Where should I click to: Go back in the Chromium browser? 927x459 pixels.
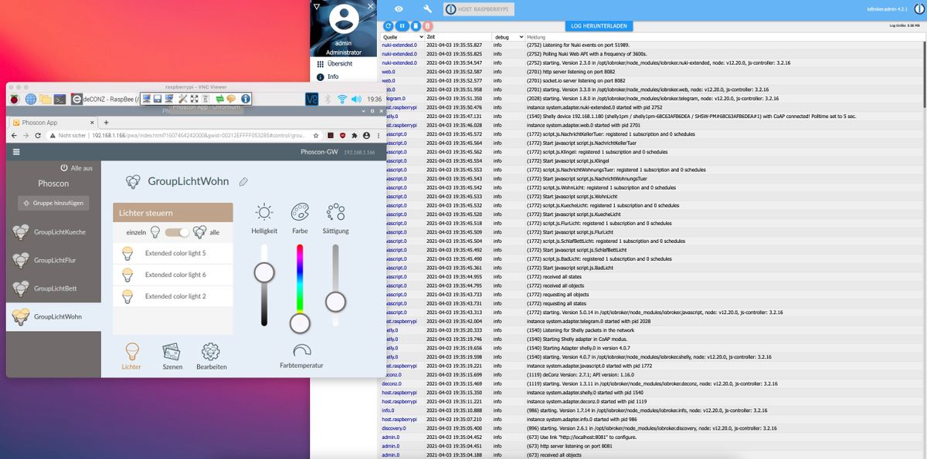point(14,135)
